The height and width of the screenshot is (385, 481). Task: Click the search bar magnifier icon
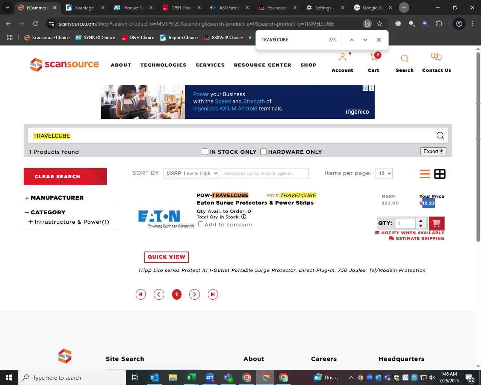(440, 136)
